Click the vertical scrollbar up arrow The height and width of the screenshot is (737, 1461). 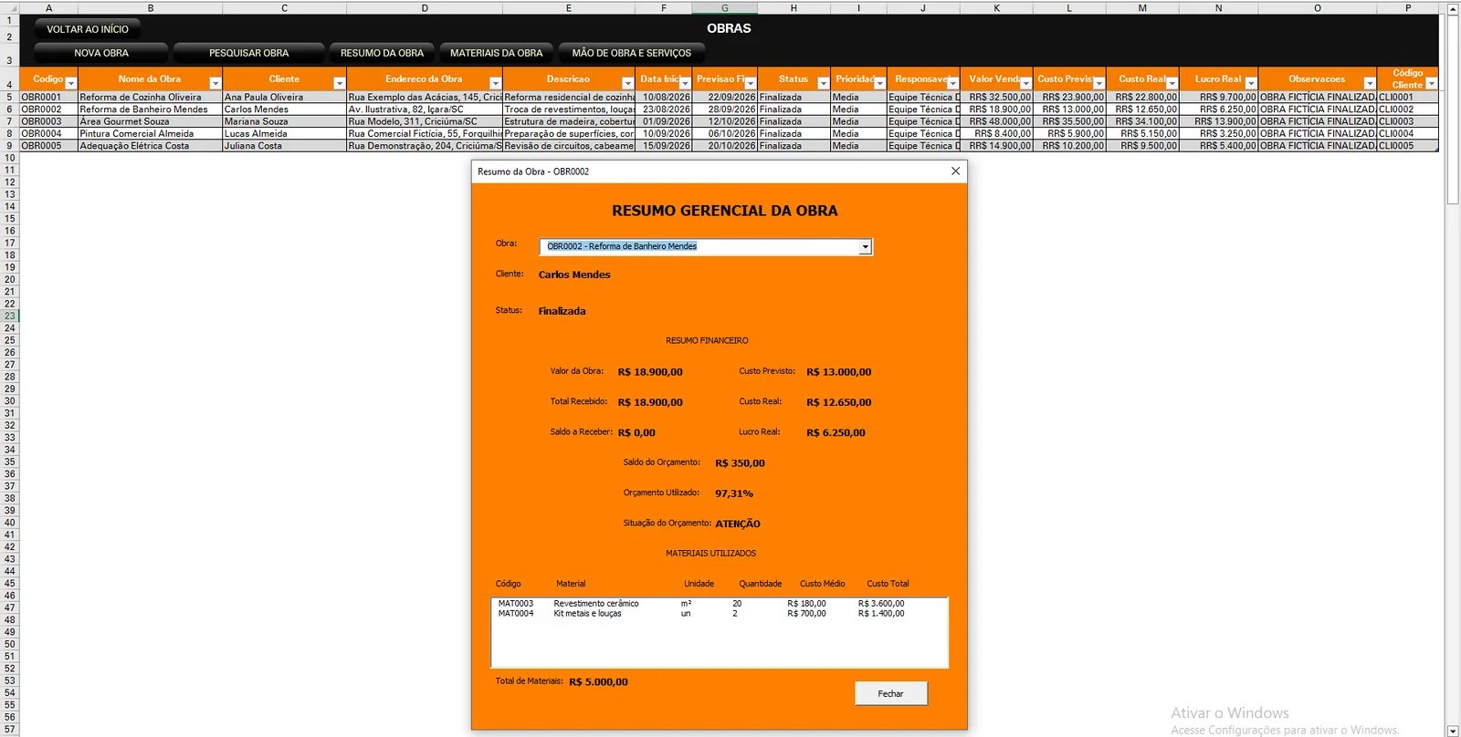(1453, 9)
